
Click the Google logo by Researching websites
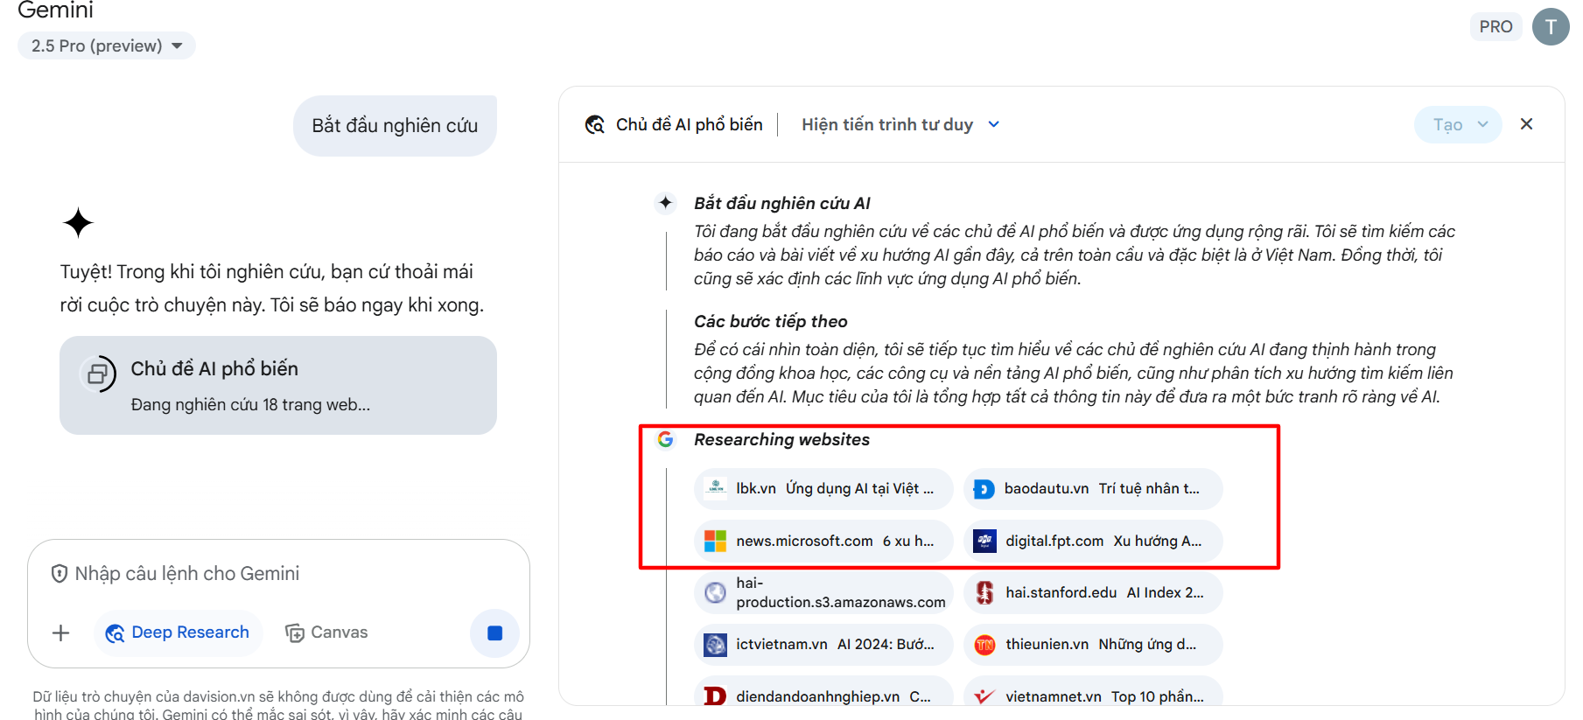pos(665,439)
